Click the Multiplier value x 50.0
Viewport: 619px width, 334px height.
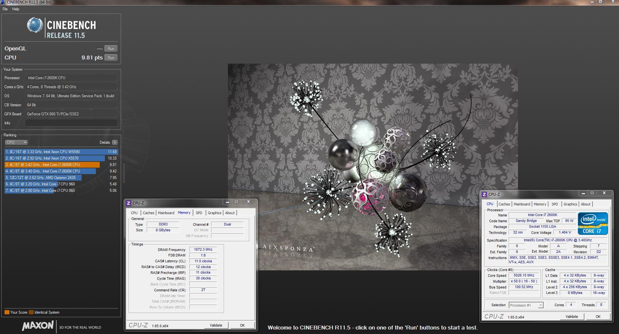point(524,281)
